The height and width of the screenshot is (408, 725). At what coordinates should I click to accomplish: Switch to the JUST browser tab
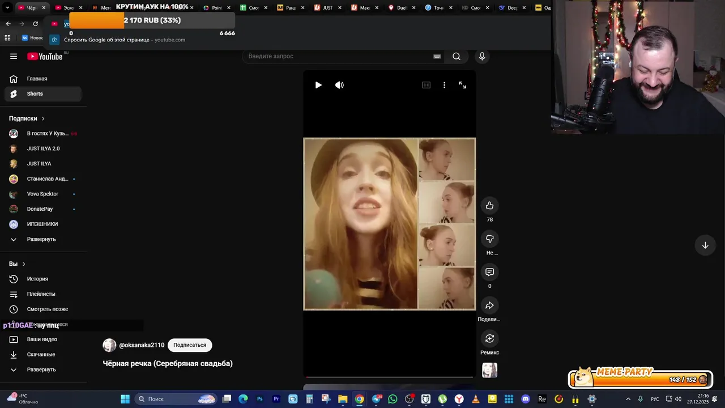(328, 8)
